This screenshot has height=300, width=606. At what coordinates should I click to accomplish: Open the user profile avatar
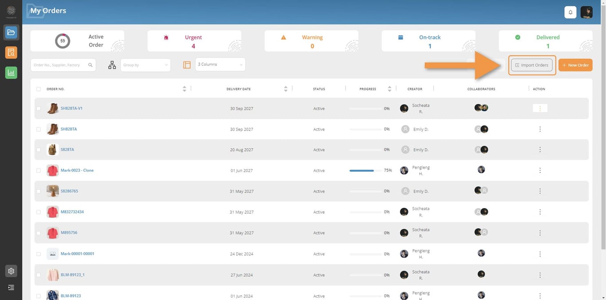pyautogui.click(x=586, y=12)
